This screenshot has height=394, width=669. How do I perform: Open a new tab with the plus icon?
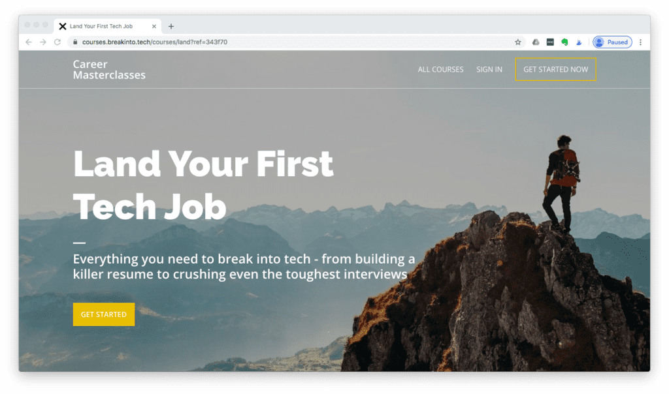pyautogui.click(x=171, y=26)
